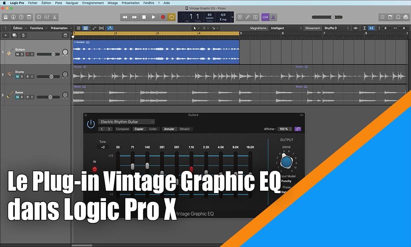Show automation curves icon
Screen dimensions: 411x247
(x=94, y=28)
